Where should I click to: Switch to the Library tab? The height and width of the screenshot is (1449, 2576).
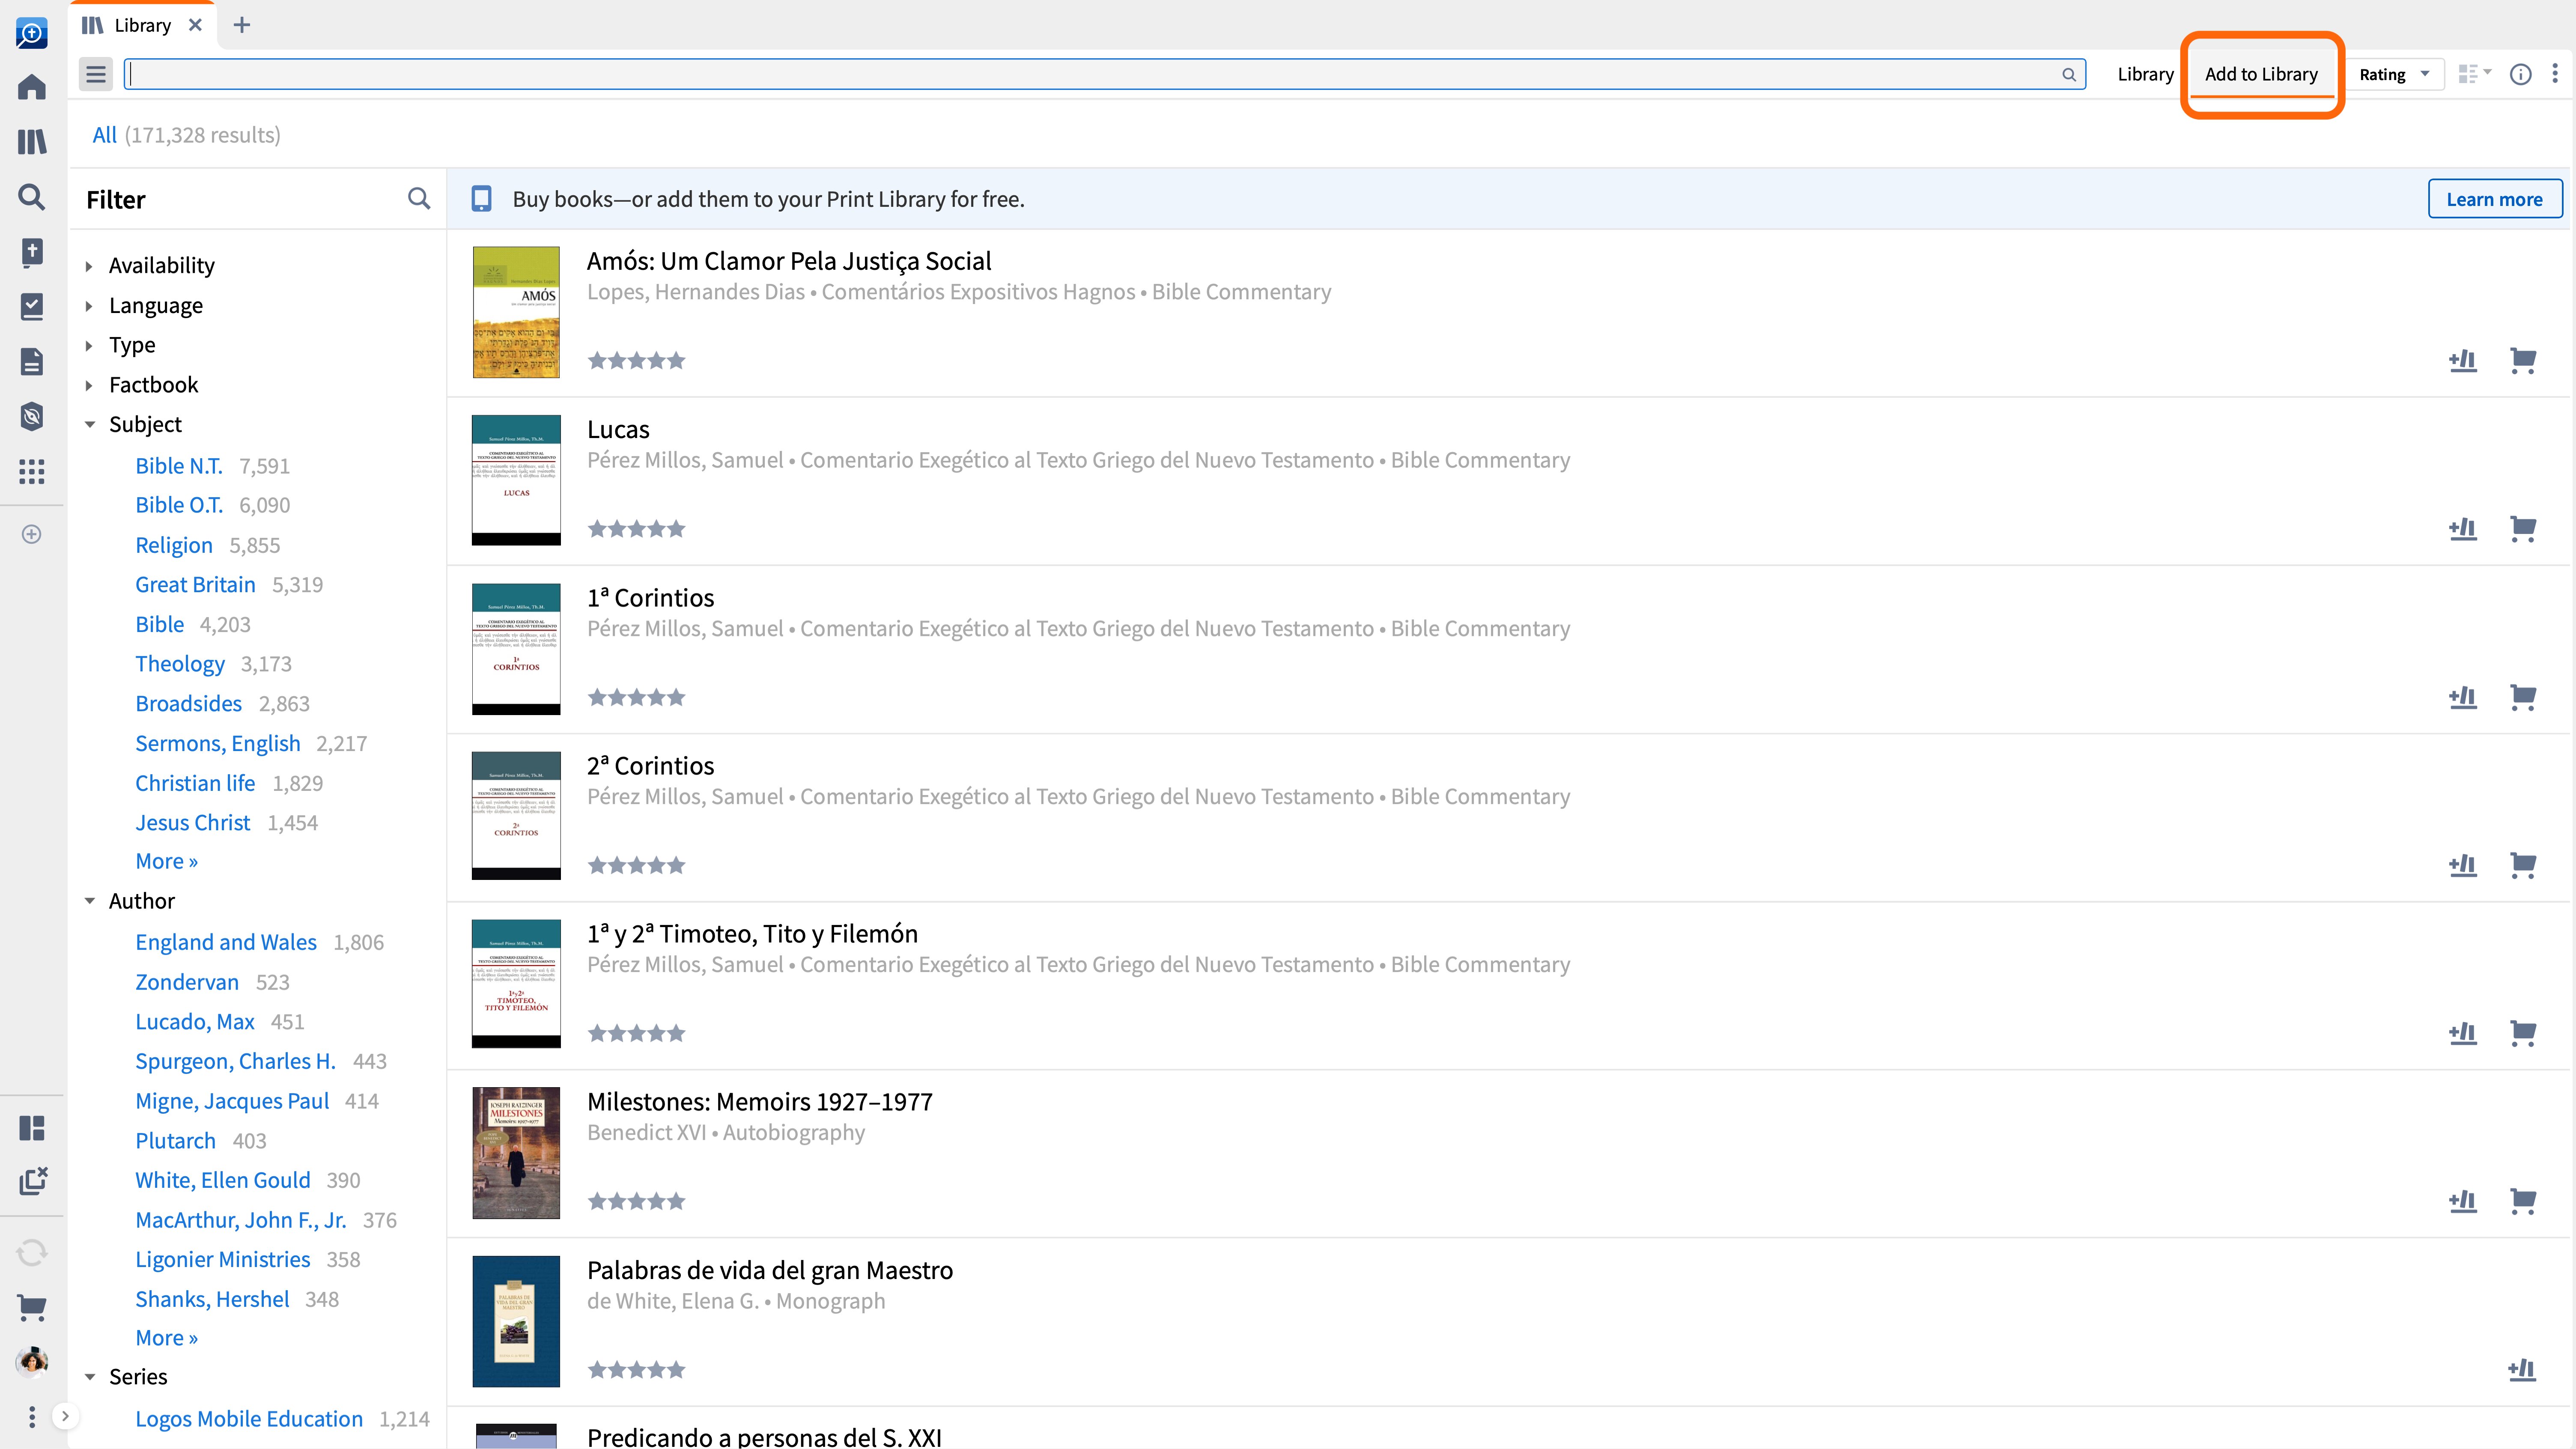pyautogui.click(x=2145, y=74)
